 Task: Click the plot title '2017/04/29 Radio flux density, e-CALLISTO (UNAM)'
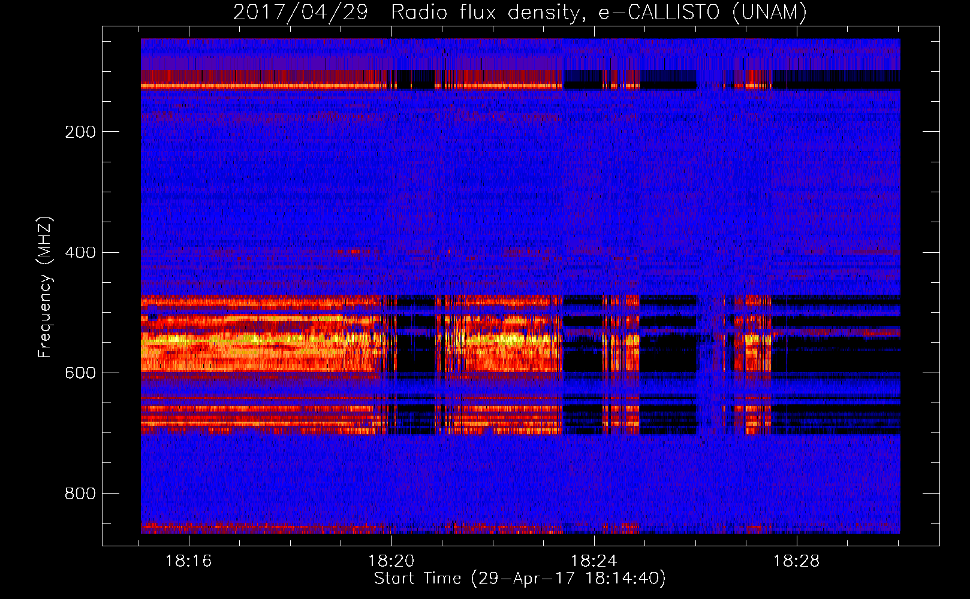pyautogui.click(x=520, y=13)
